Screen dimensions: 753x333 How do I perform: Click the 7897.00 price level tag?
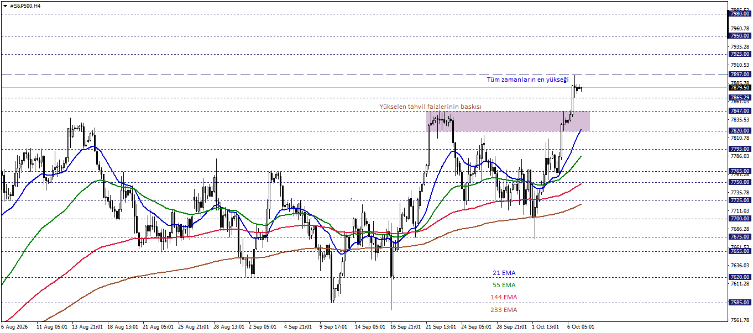tap(740, 74)
